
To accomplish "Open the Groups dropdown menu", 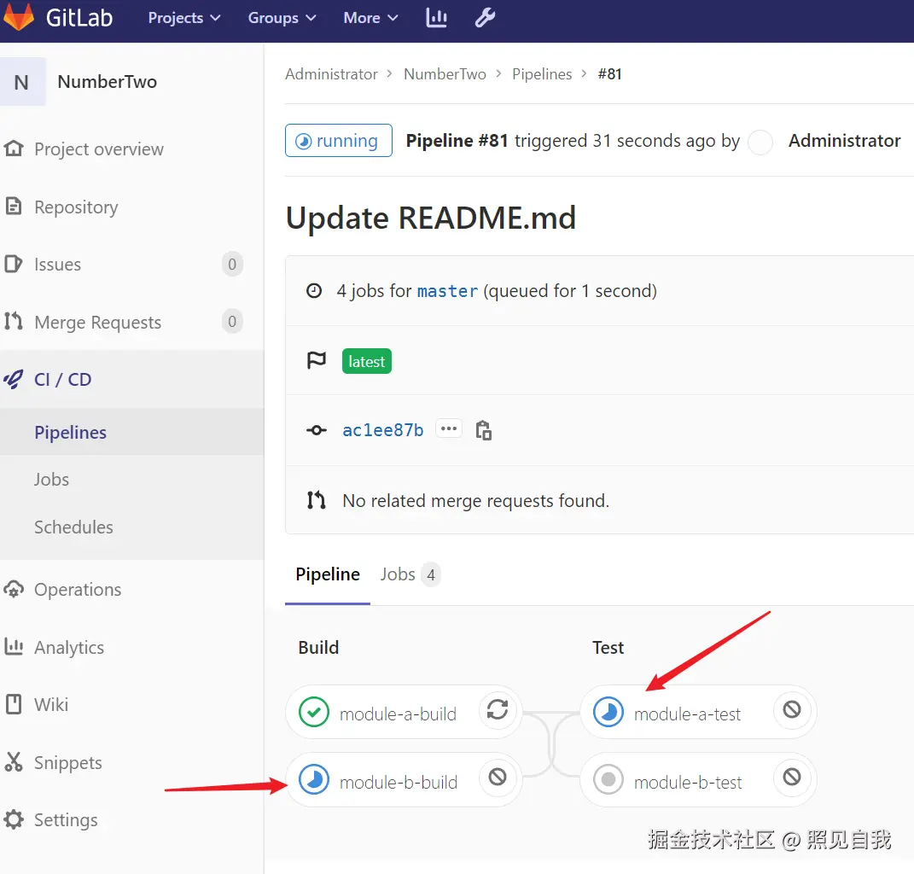I will (x=282, y=18).
